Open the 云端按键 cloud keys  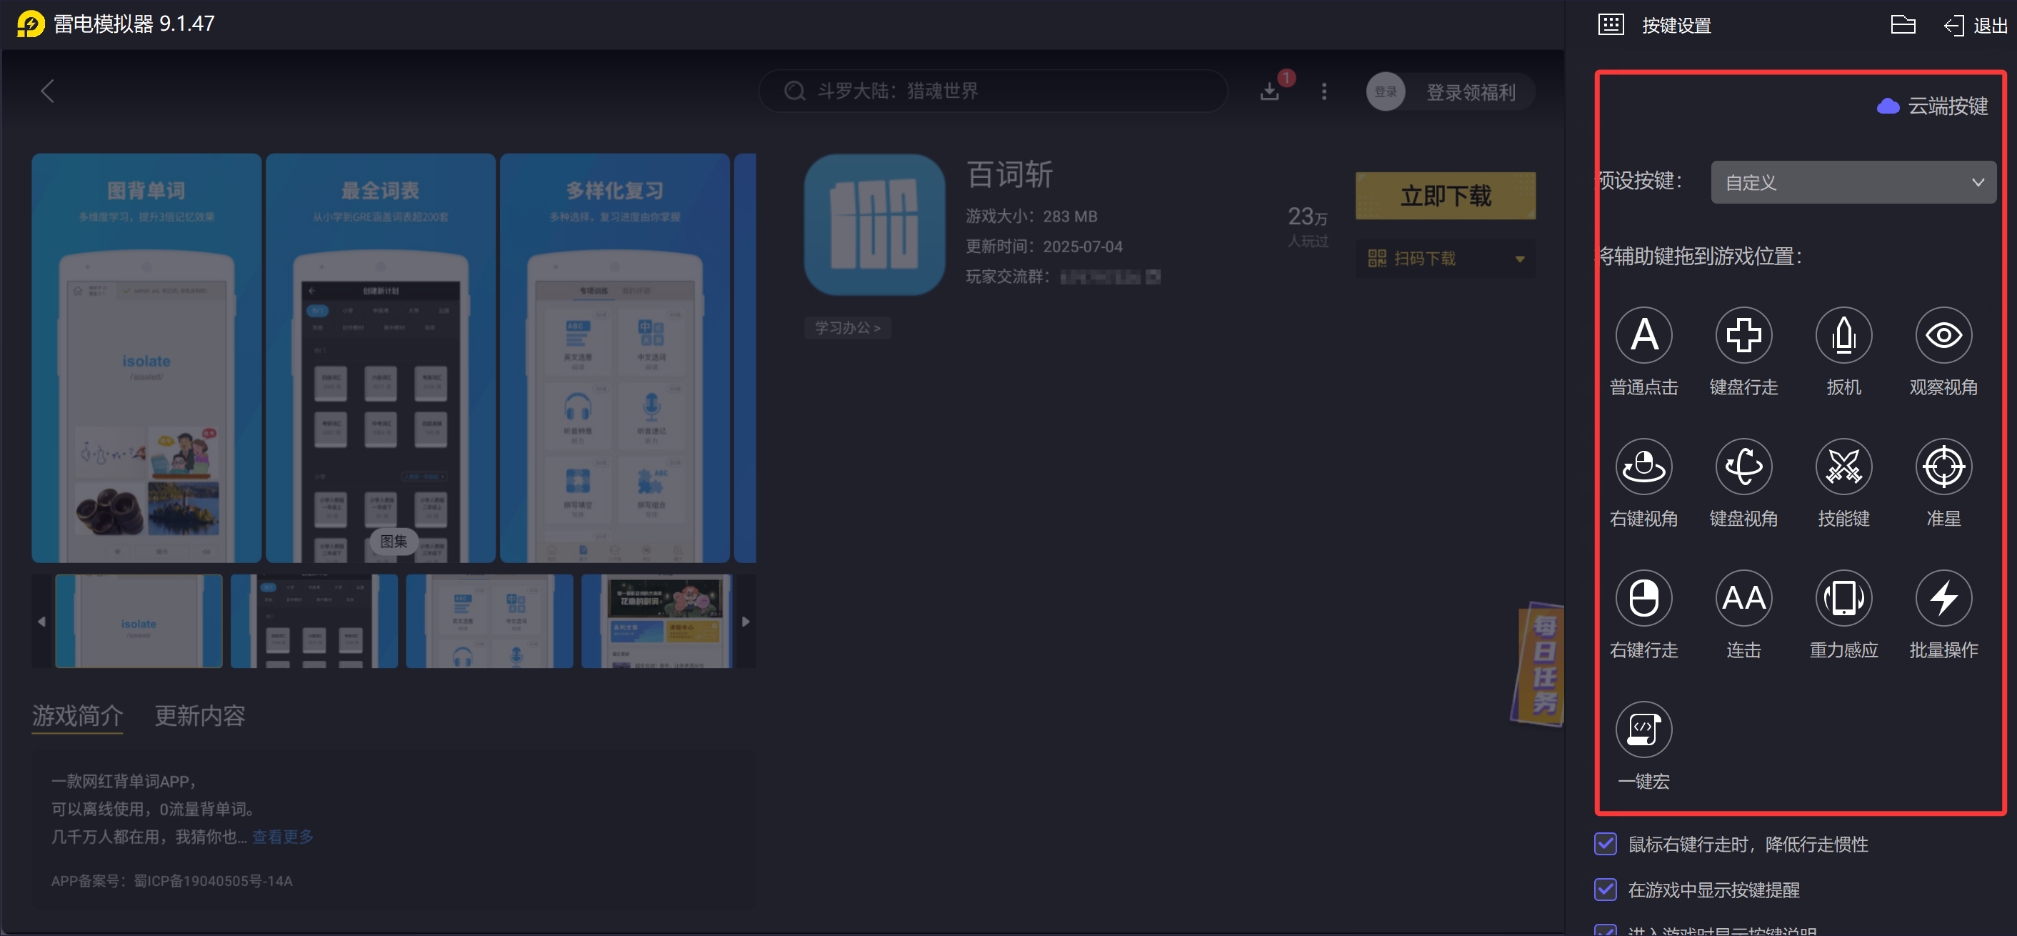[1932, 106]
